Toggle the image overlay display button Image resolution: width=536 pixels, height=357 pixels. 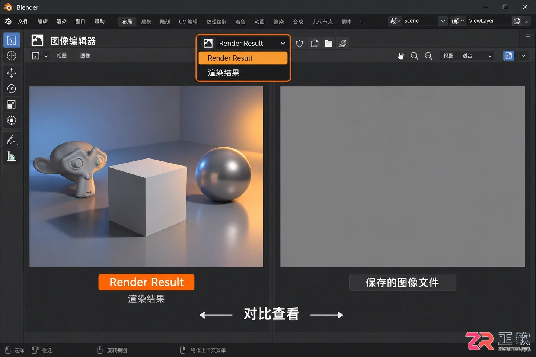tap(509, 56)
